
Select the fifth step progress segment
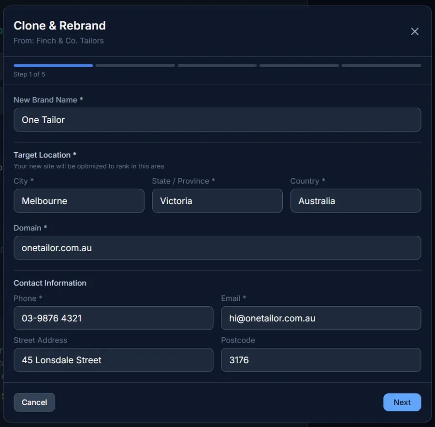[381, 65]
